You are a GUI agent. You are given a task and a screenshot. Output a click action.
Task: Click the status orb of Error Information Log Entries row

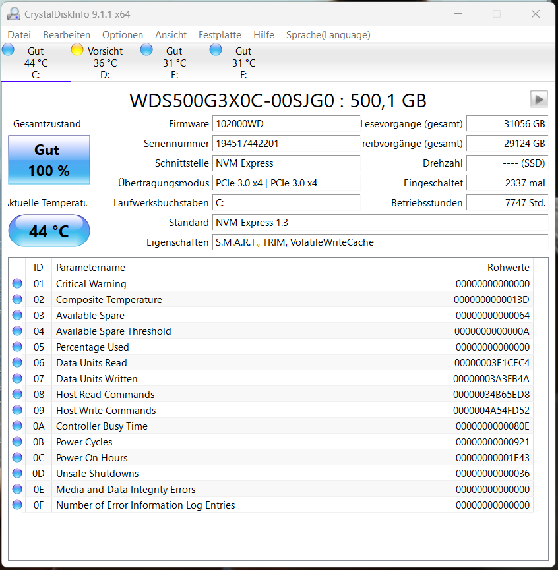click(x=17, y=505)
